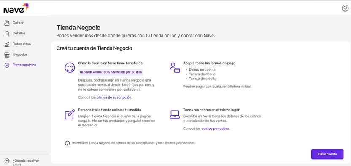Click the Nave logo
This screenshot has height=166, width=351.
(16, 8)
